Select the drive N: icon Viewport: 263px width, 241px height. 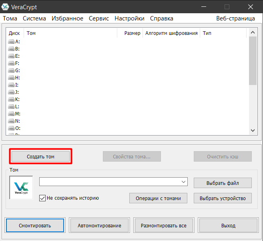[x=11, y=121]
